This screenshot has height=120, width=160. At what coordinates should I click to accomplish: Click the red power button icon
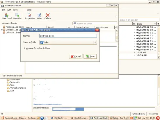coord(158,118)
